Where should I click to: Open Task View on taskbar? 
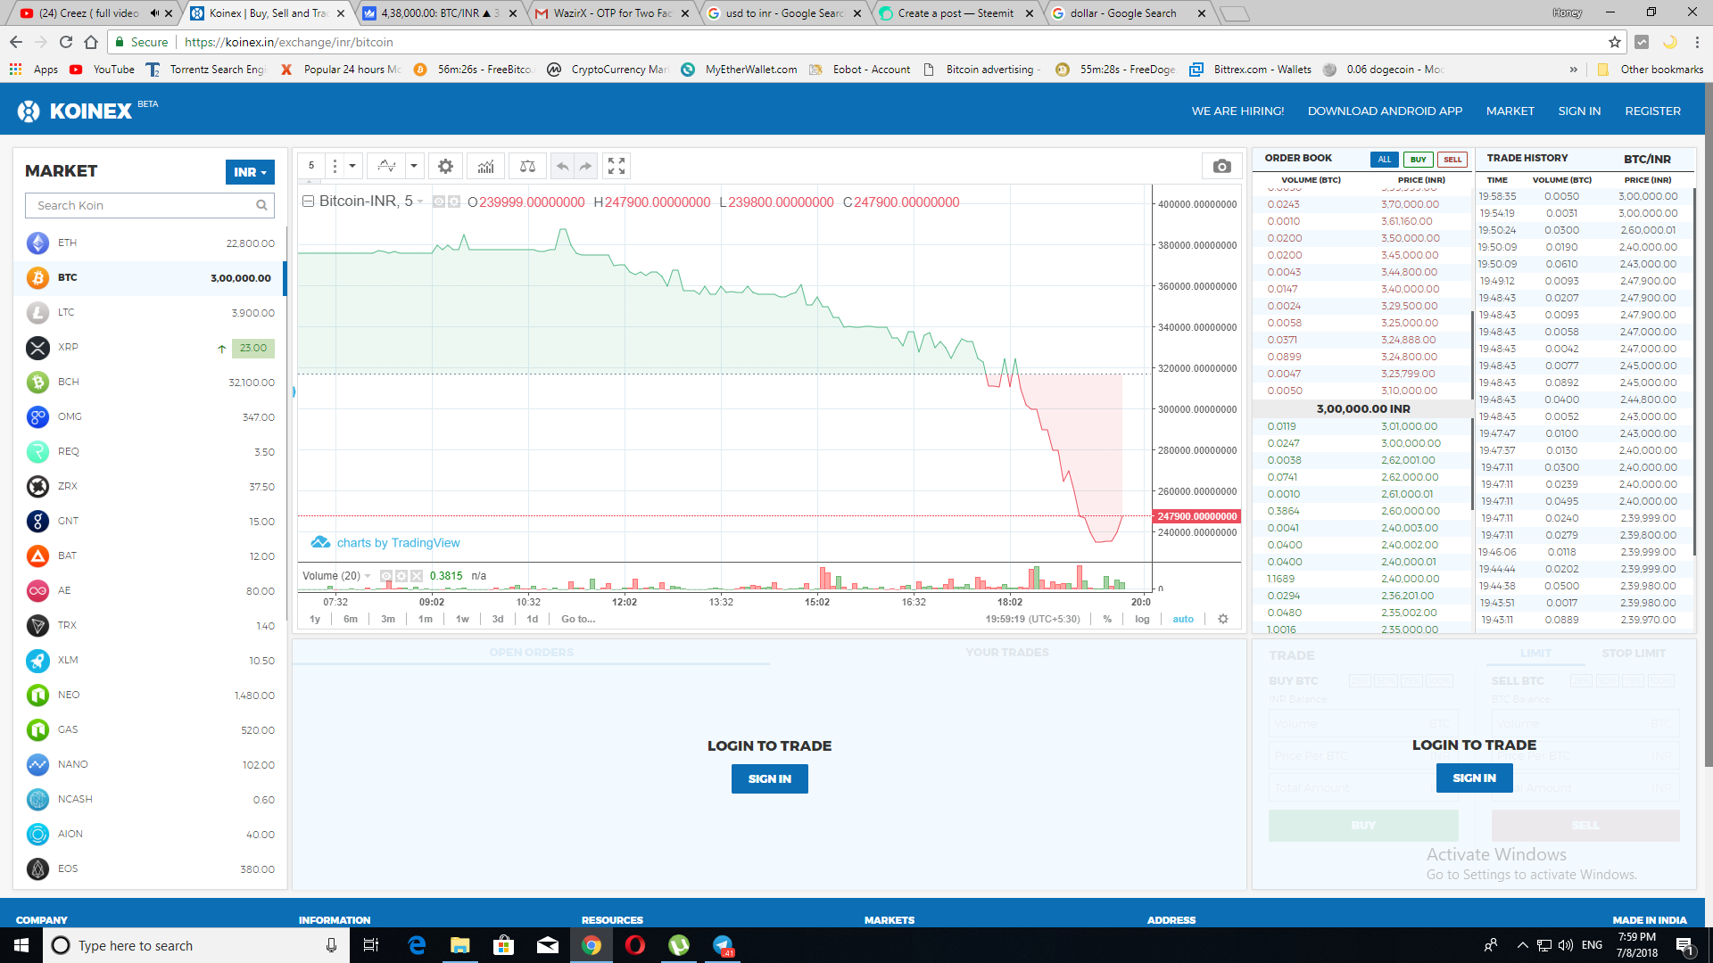click(x=371, y=945)
